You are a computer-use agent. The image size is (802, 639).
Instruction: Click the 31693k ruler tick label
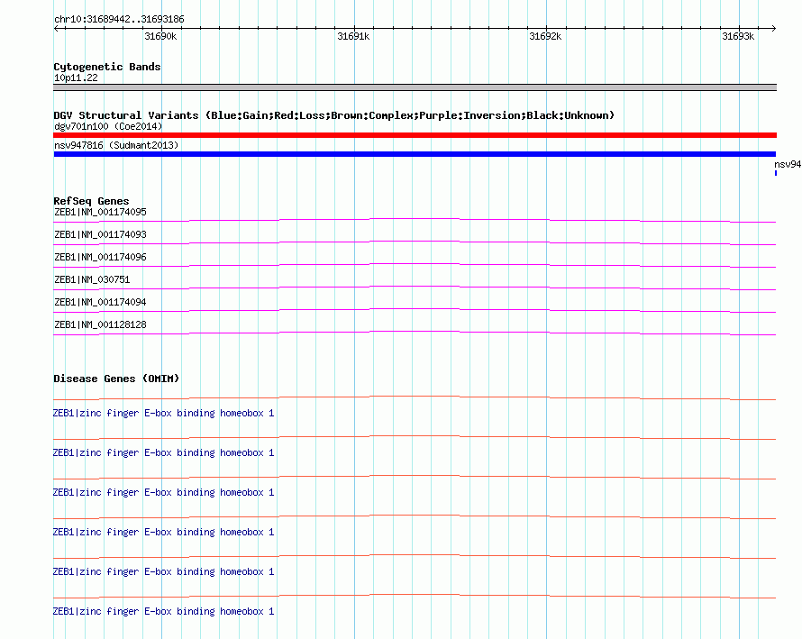pyautogui.click(x=737, y=37)
